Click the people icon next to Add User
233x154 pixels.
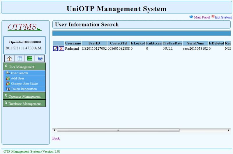click(x=8, y=78)
